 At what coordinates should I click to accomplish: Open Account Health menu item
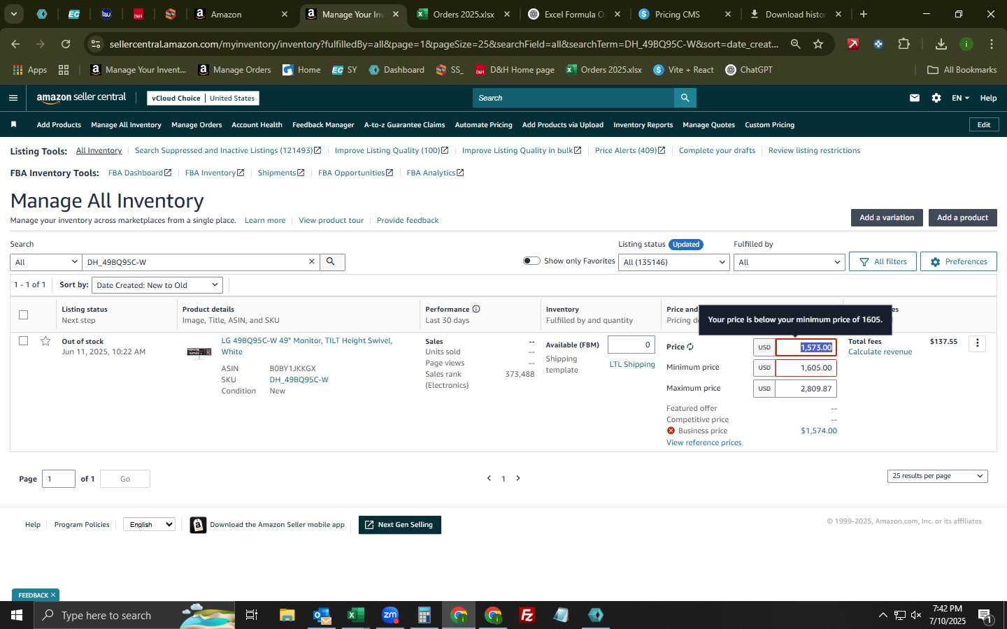click(x=257, y=124)
